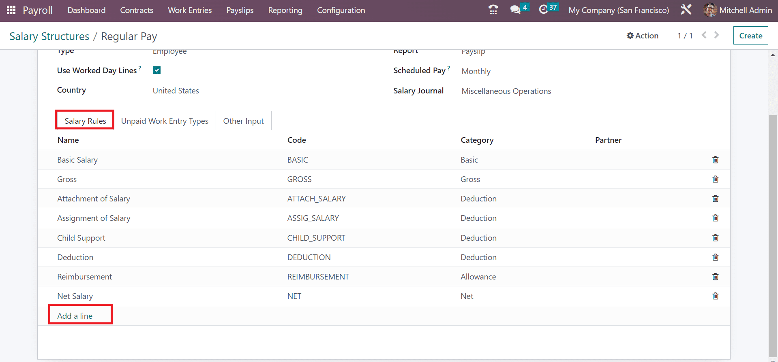Open the company switcher My Company (San Francisco)

coord(619,10)
